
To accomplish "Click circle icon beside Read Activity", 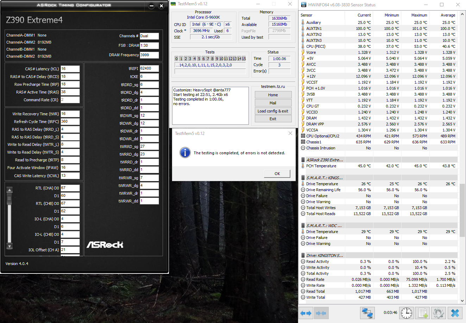I will pyautogui.click(x=303, y=261).
